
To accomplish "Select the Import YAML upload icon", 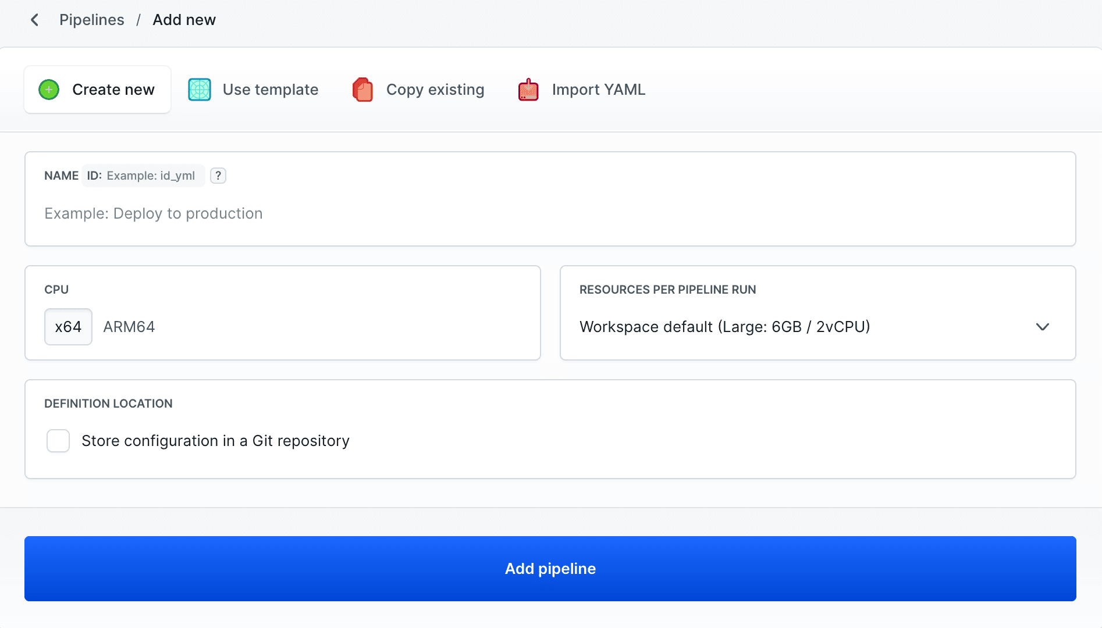I will [528, 89].
